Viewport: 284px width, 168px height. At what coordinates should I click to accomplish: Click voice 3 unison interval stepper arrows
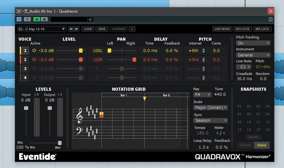[203, 69]
